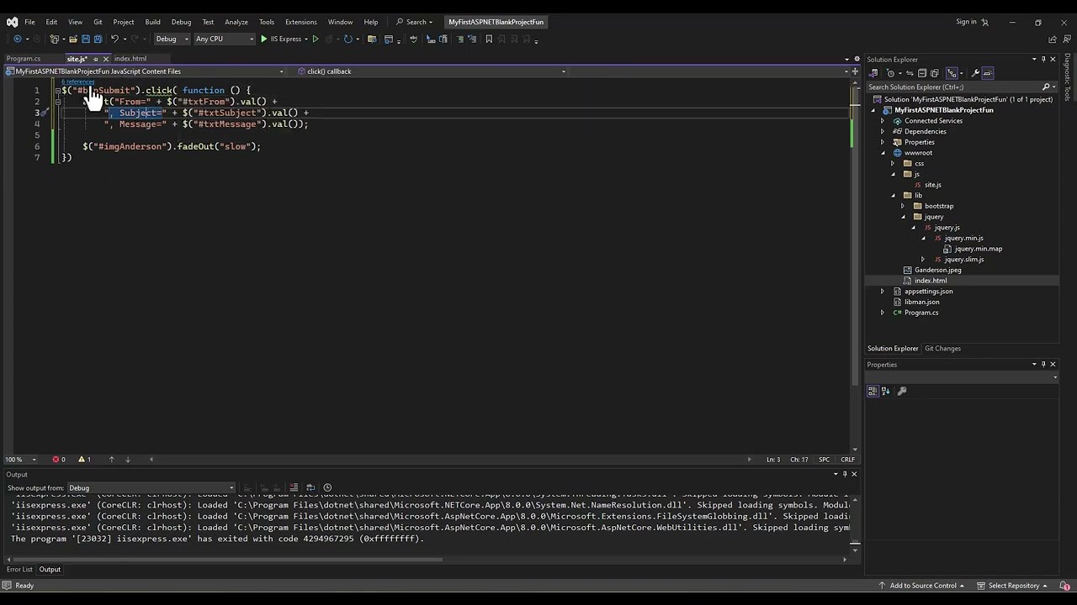Open the IIS Express launch options arrow
The image size is (1077, 605).
click(x=305, y=39)
